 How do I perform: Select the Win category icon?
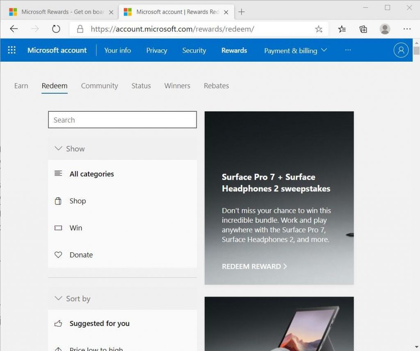58,228
